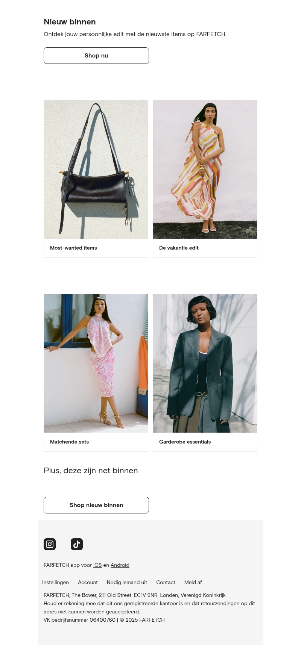Open Account in the footer
Image resolution: width=301 pixels, height=645 pixels.
pyautogui.click(x=88, y=583)
